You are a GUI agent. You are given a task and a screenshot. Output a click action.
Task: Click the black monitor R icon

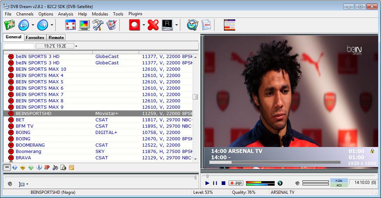tap(167, 25)
